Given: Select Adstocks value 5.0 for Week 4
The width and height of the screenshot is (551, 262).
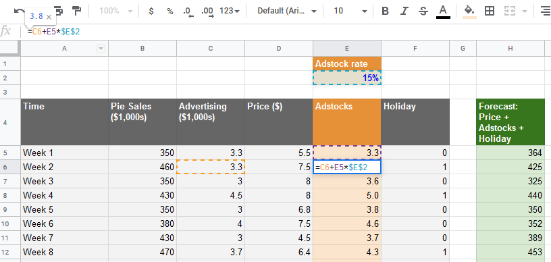Looking at the screenshot, I should point(347,196).
